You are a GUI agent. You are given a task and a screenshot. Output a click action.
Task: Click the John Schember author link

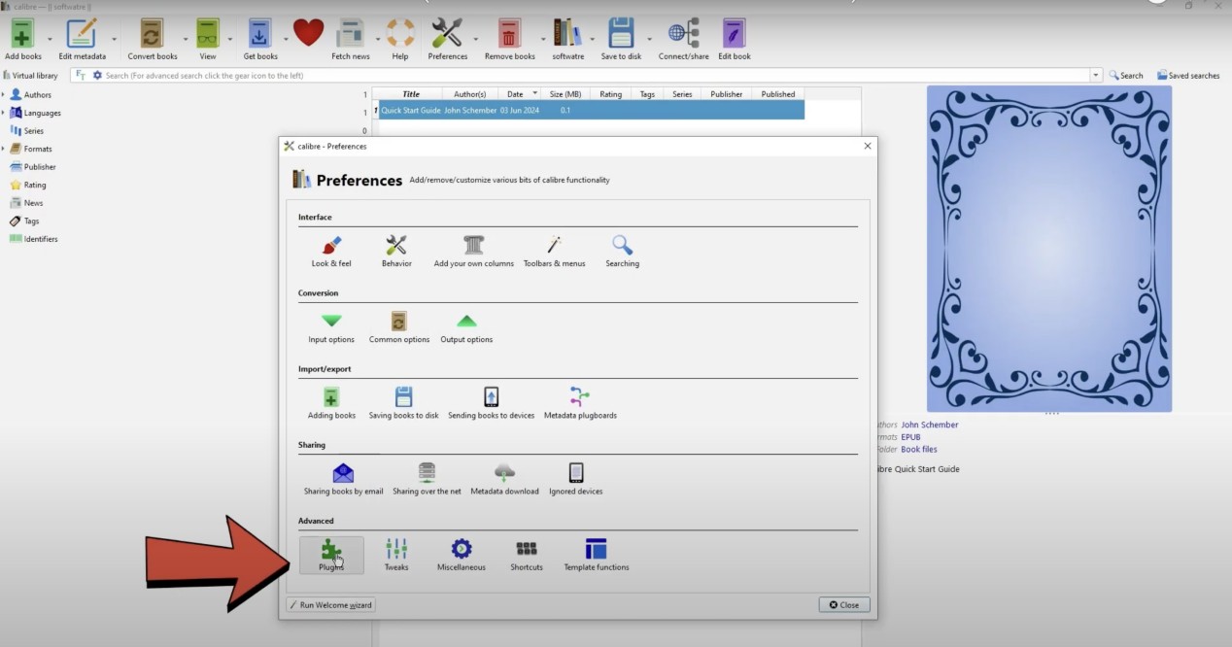930,425
